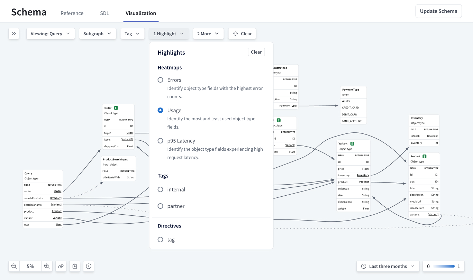Click the DEBIT_CARD enum value

pos(353,114)
